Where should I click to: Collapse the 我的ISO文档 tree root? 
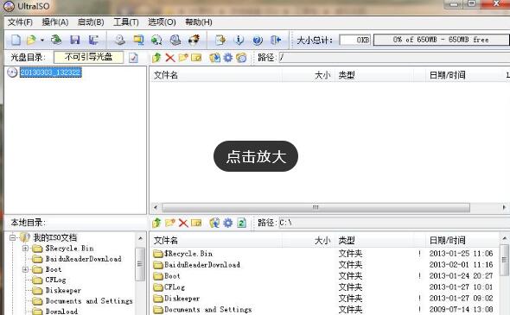coord(12,237)
